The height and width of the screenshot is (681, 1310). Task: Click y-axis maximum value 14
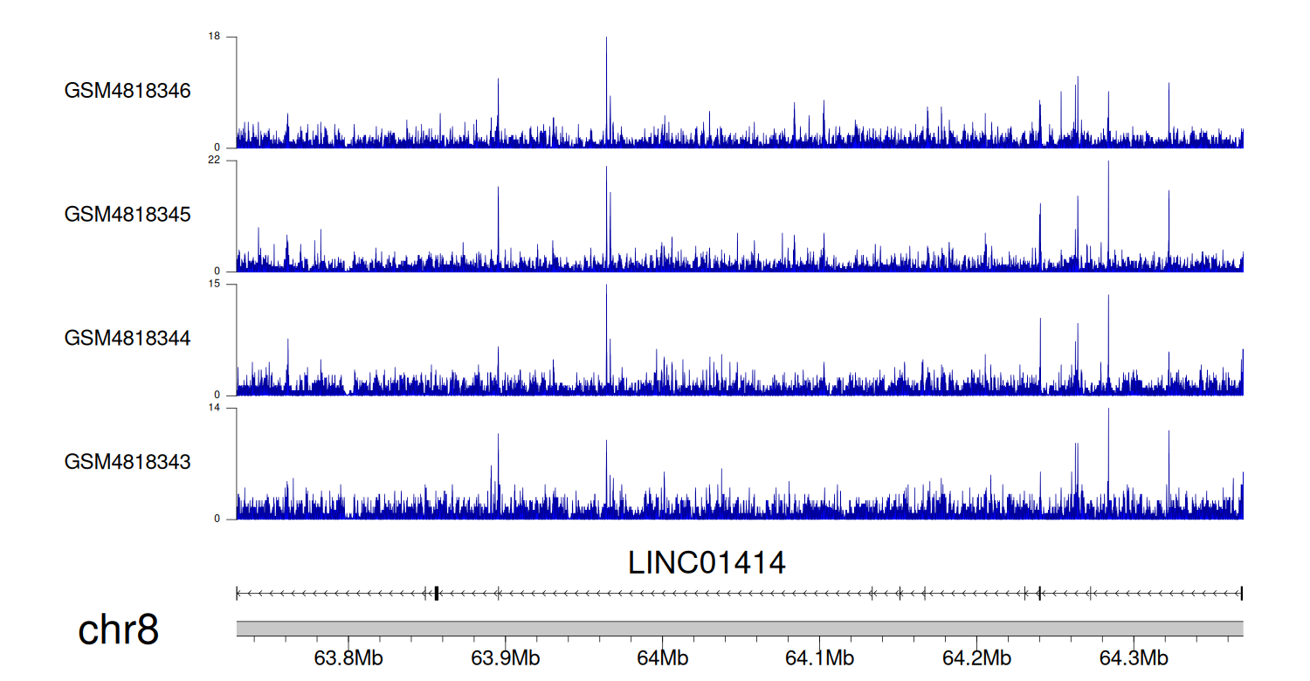click(214, 408)
